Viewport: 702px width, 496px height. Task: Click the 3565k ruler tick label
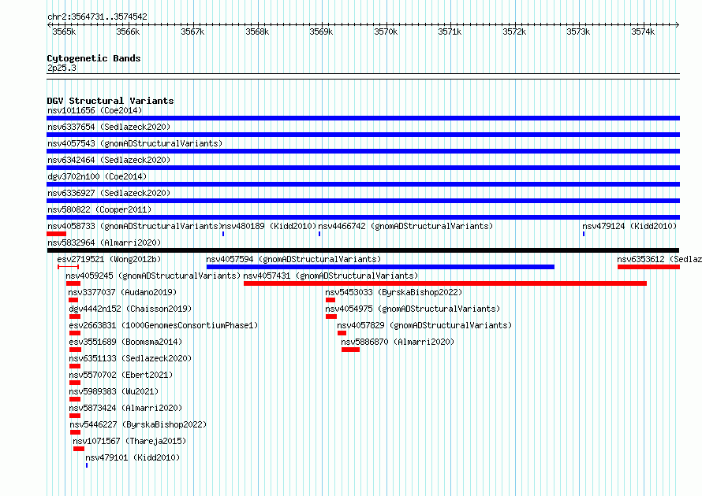tap(64, 31)
